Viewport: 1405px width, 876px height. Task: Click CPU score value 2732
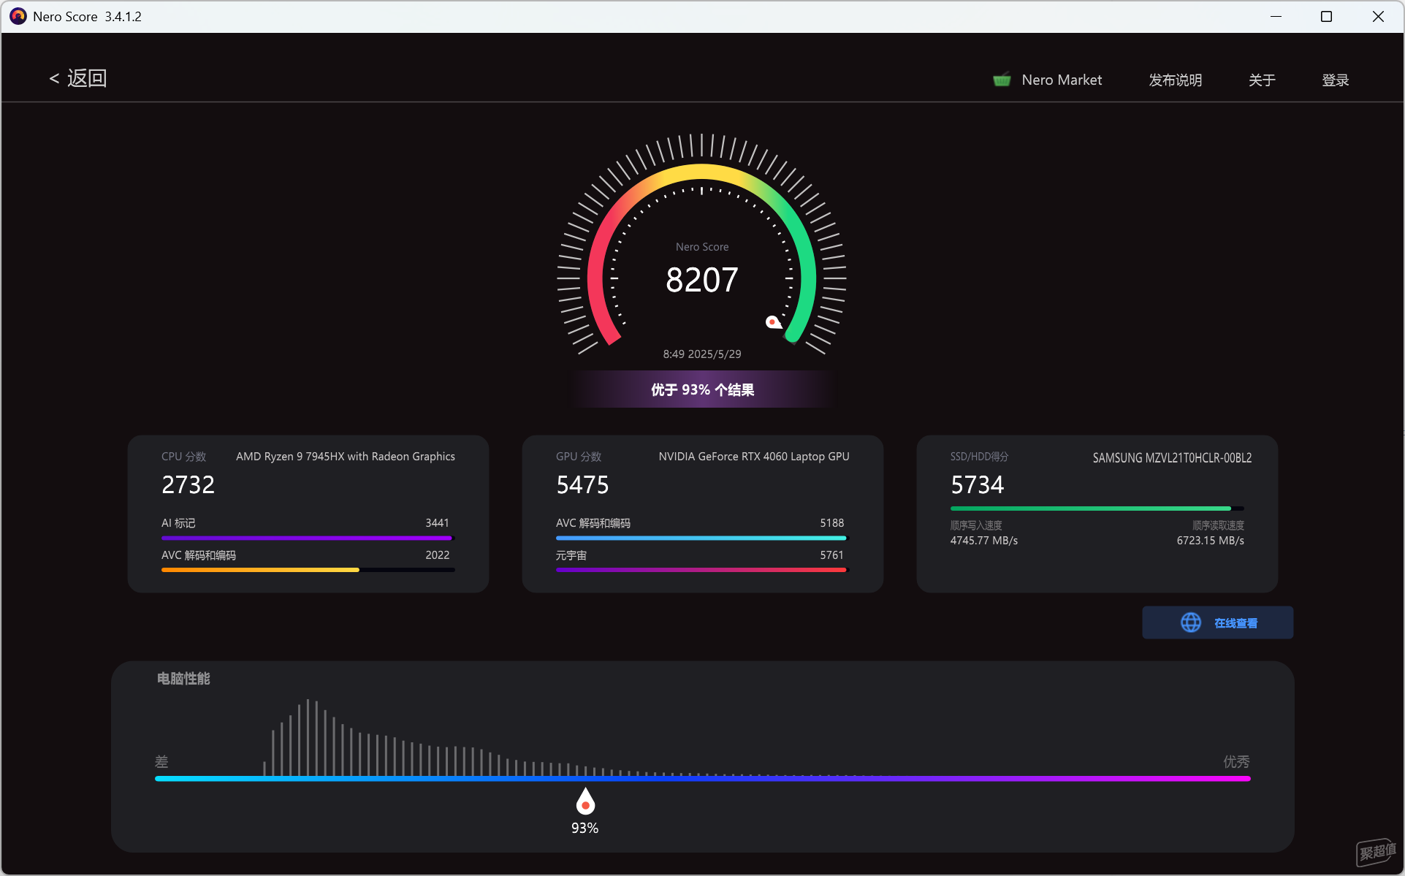pyautogui.click(x=188, y=484)
